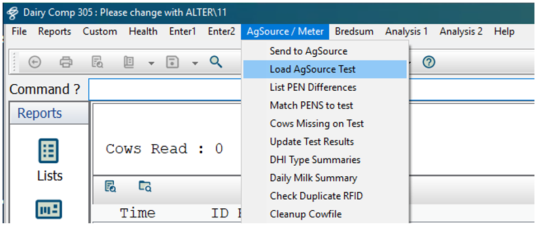Click the magnifying glass search icon
This screenshot has height=235, width=541.
click(x=216, y=62)
